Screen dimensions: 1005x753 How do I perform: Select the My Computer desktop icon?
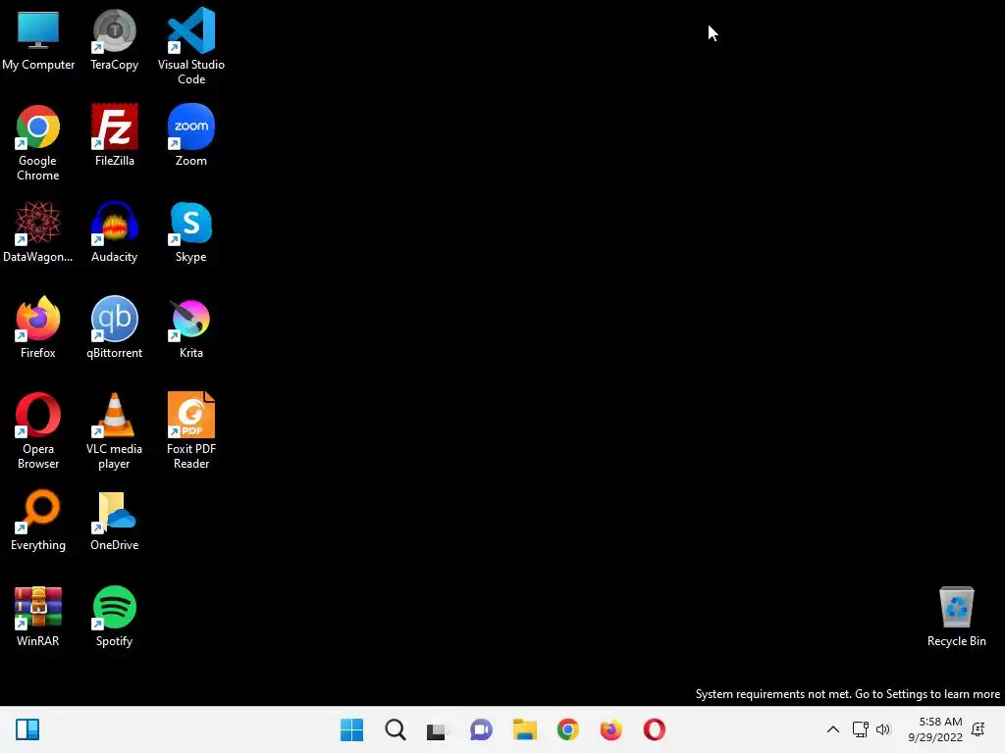pyautogui.click(x=38, y=39)
